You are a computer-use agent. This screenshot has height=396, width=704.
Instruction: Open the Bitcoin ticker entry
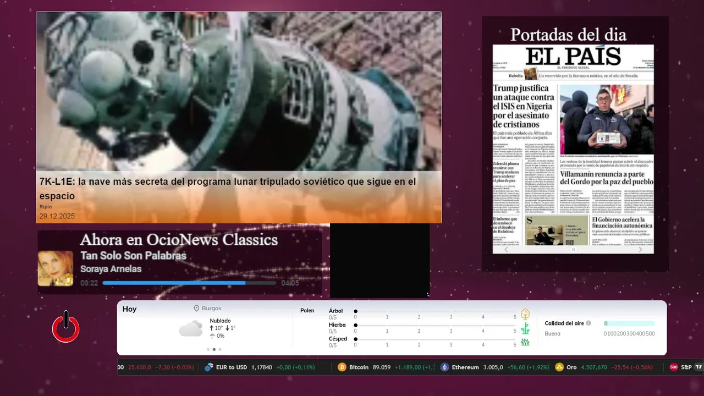pos(386,367)
